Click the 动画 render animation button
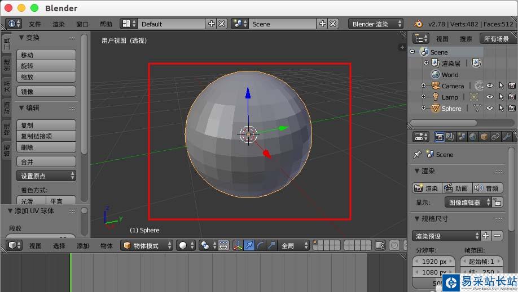 pos(457,188)
